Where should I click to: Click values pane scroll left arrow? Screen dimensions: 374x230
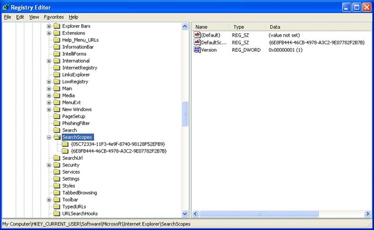(195, 214)
